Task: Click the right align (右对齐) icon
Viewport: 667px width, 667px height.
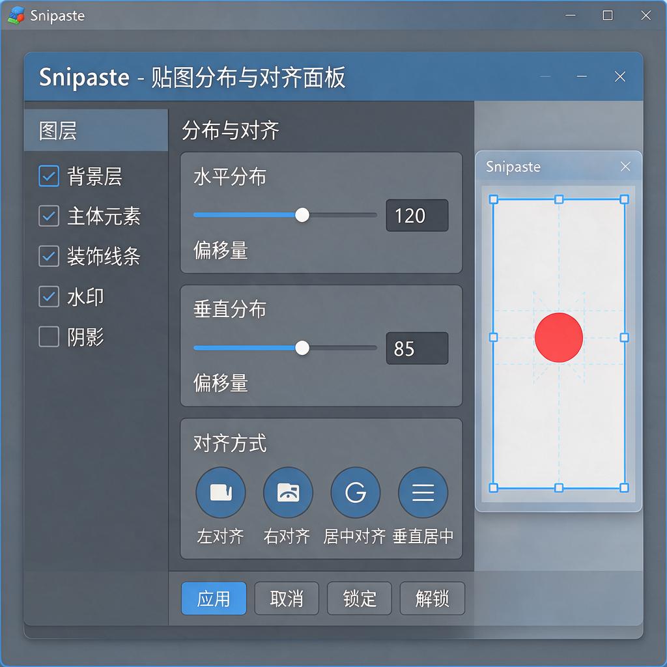Action: click(x=288, y=492)
